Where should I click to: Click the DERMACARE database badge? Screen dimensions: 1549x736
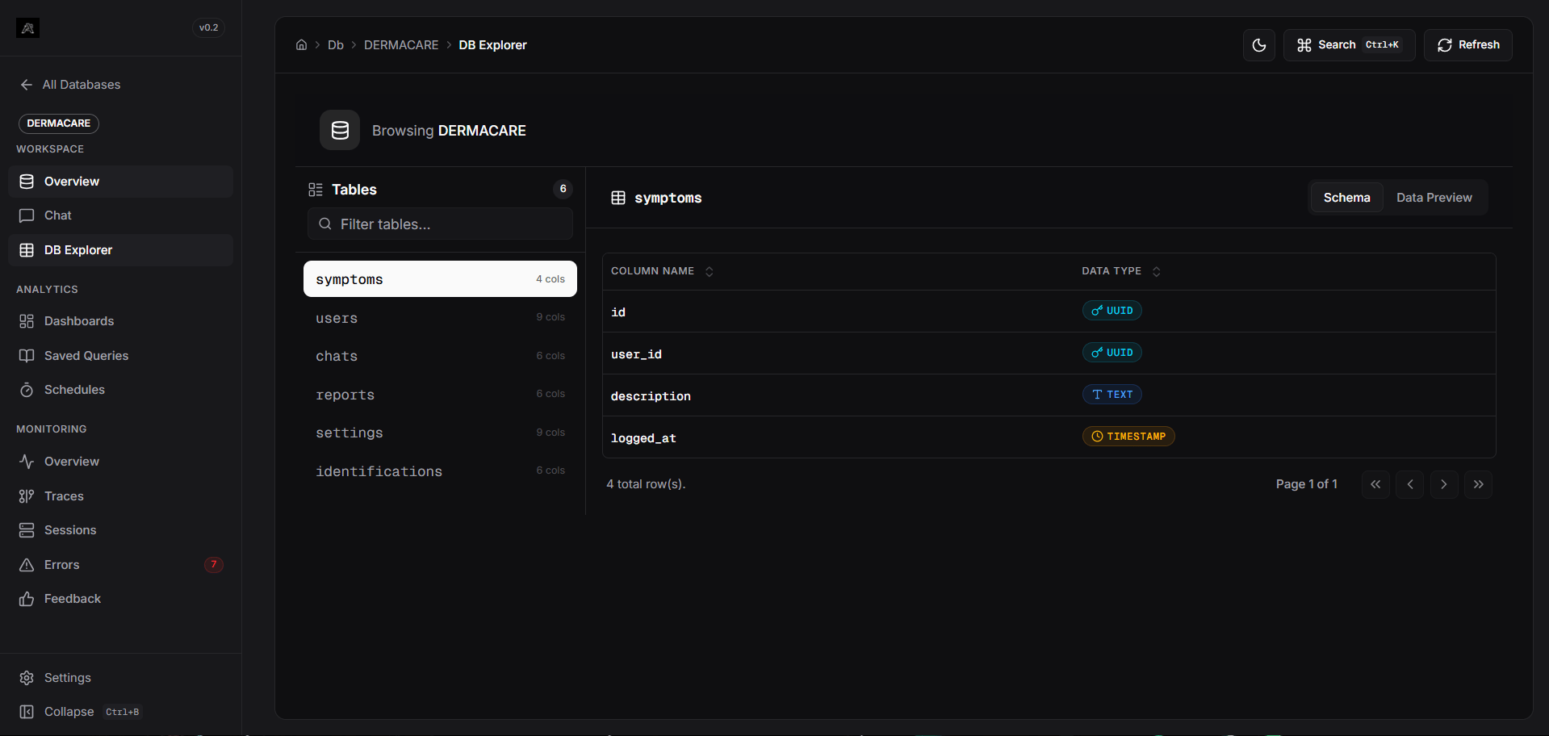tap(59, 123)
